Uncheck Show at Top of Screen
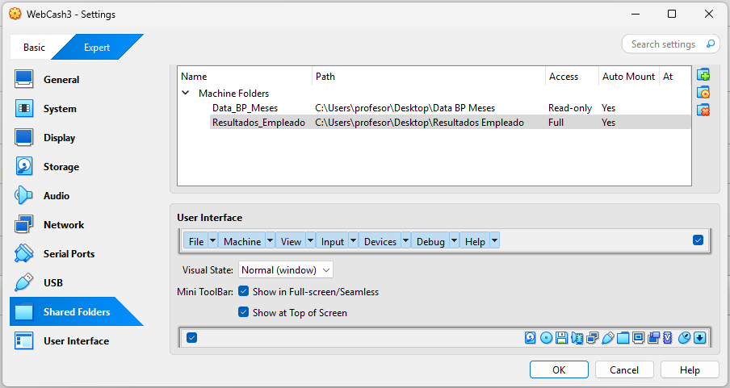The image size is (730, 388). (x=243, y=311)
